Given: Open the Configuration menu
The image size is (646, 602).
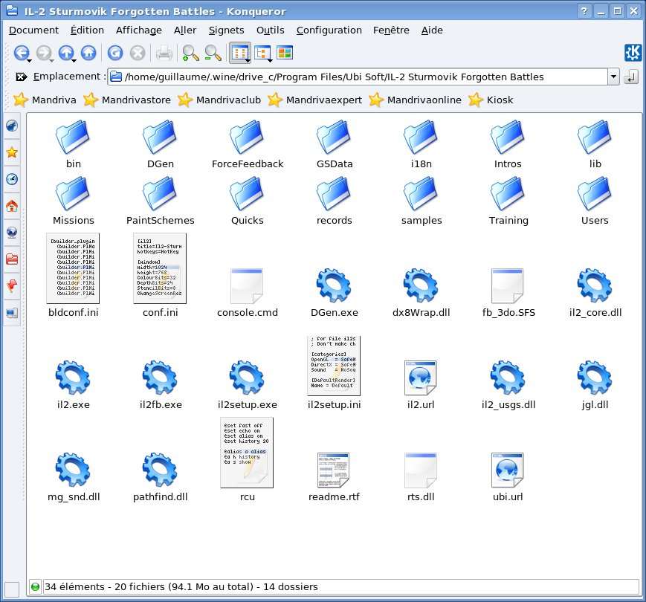Looking at the screenshot, I should [x=329, y=30].
